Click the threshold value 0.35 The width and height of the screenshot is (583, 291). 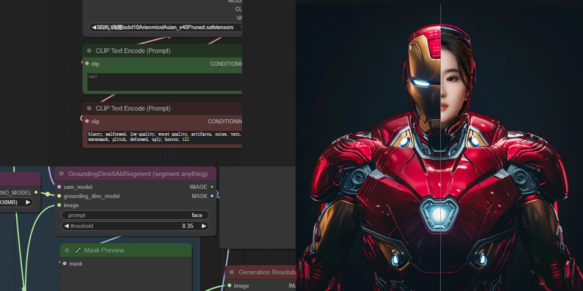click(188, 226)
